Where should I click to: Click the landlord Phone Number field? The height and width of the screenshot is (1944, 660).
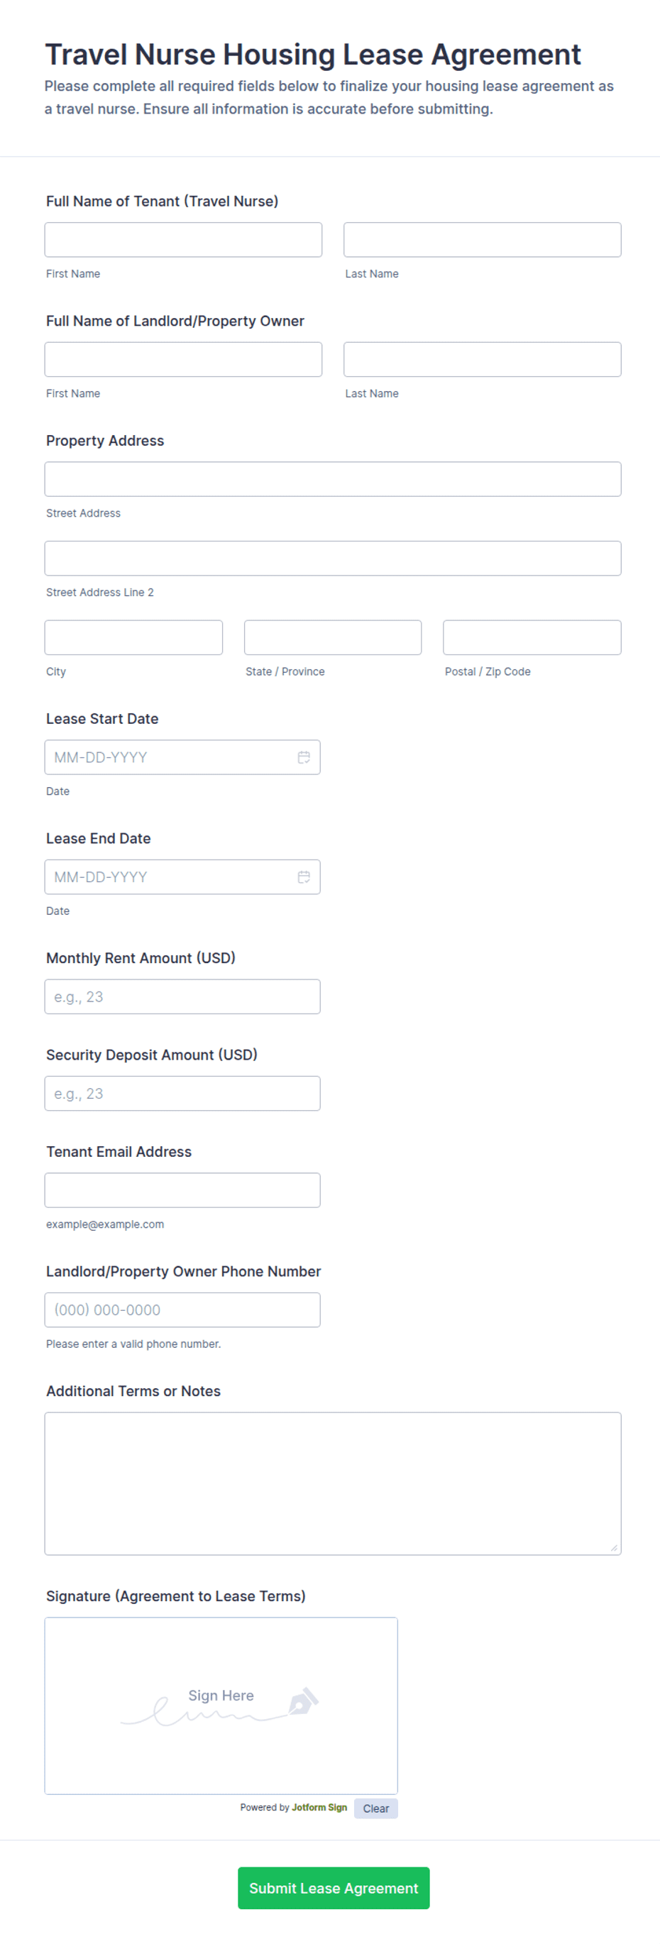coord(182,1310)
